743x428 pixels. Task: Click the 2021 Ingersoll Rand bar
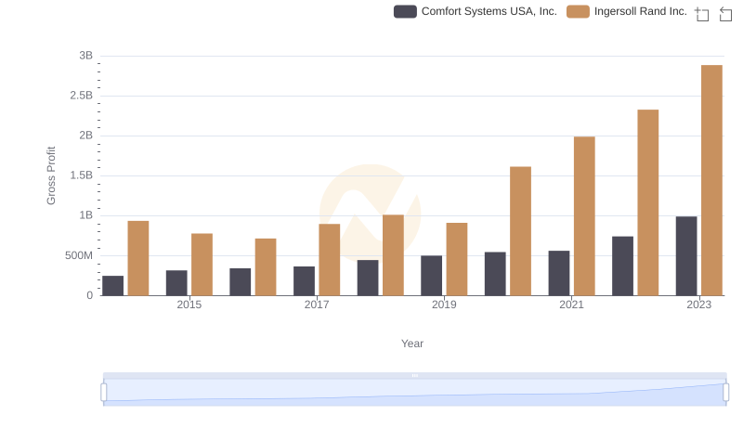[x=584, y=216]
